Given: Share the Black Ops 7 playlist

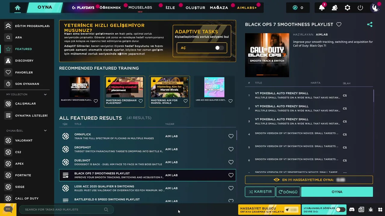Looking at the screenshot, I should [370, 25].
